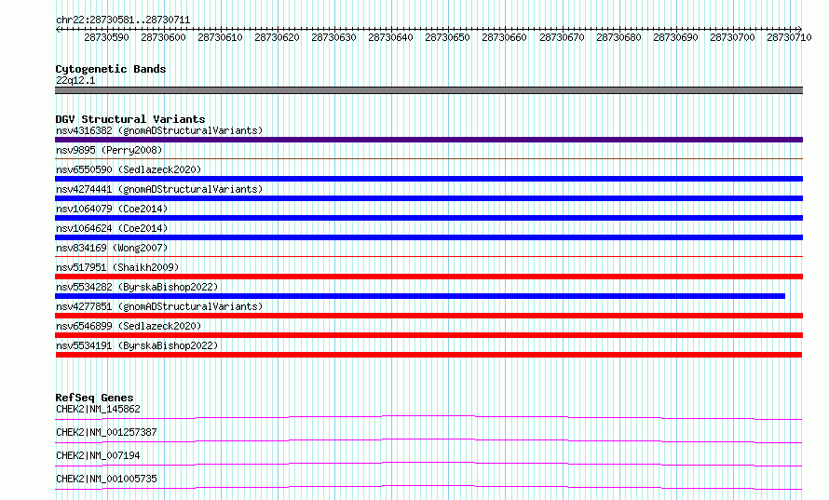Click transcript label CHEK2|NM_001005735
The height and width of the screenshot is (500, 829).
[106, 479]
